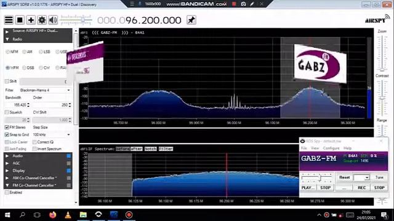Open the Configure menu in RDS Spy

[x=331, y=148]
